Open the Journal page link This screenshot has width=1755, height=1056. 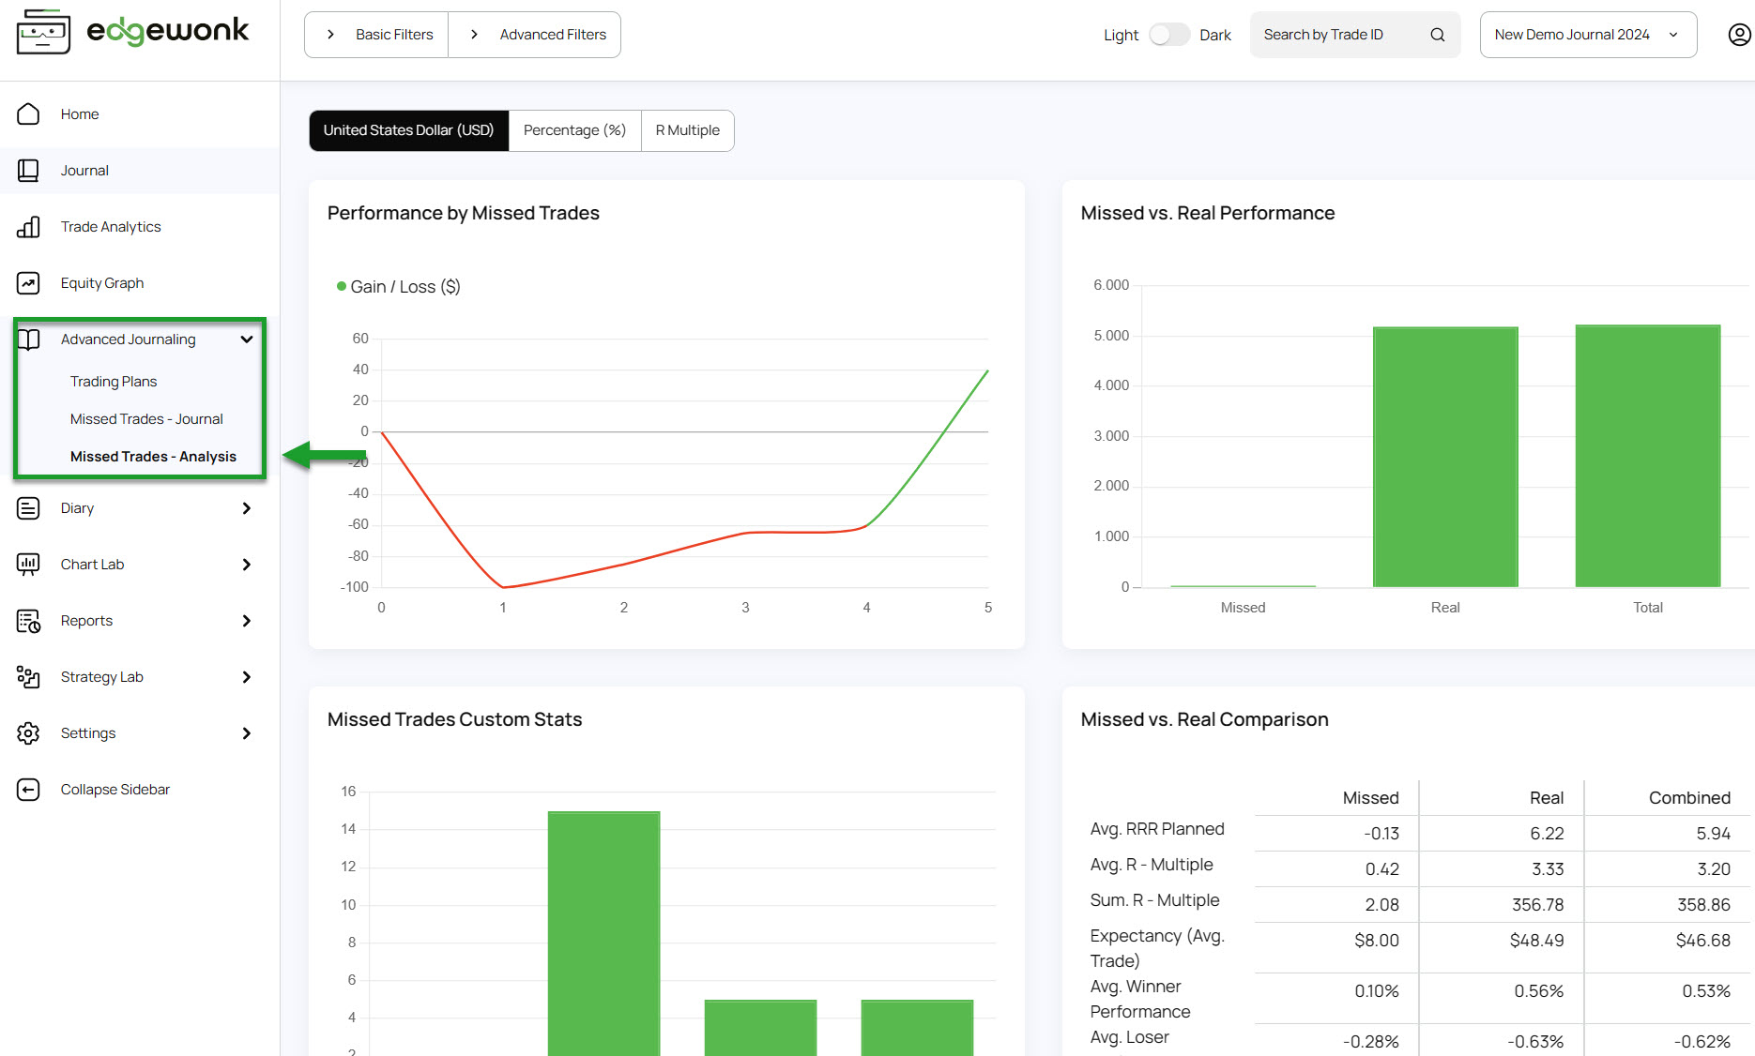click(x=84, y=171)
